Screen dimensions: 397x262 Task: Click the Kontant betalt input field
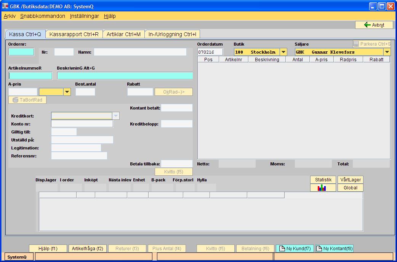(177, 108)
